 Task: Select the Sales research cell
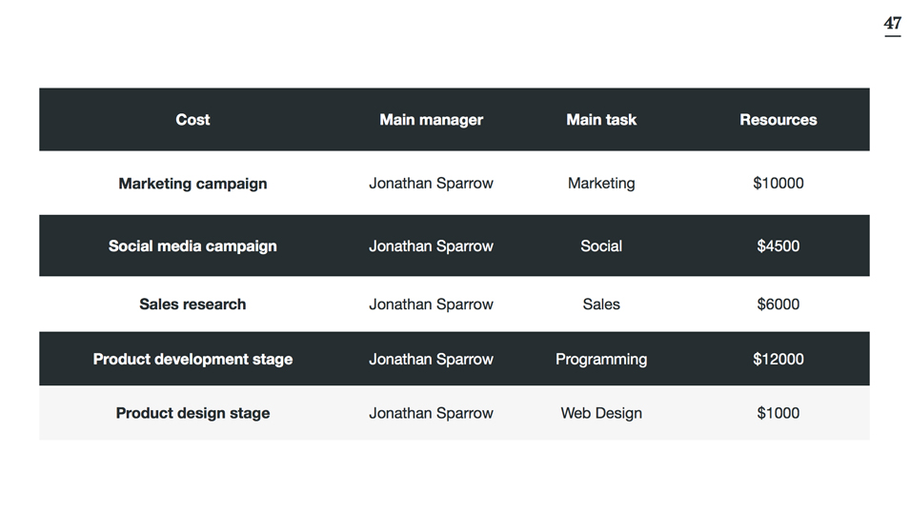[192, 305]
